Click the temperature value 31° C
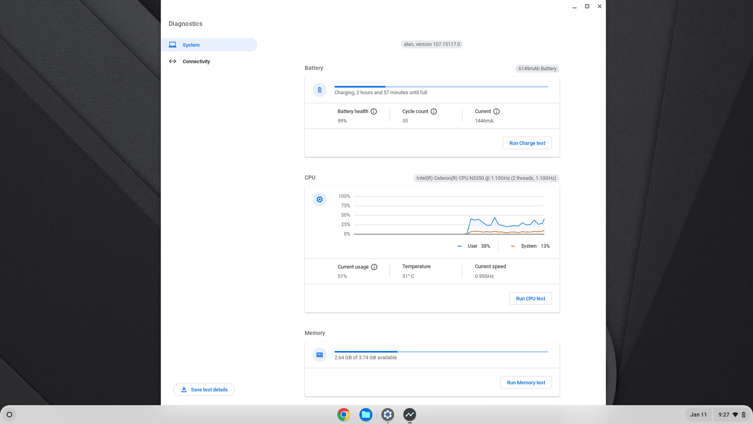Image resolution: width=753 pixels, height=424 pixels. 408,277
